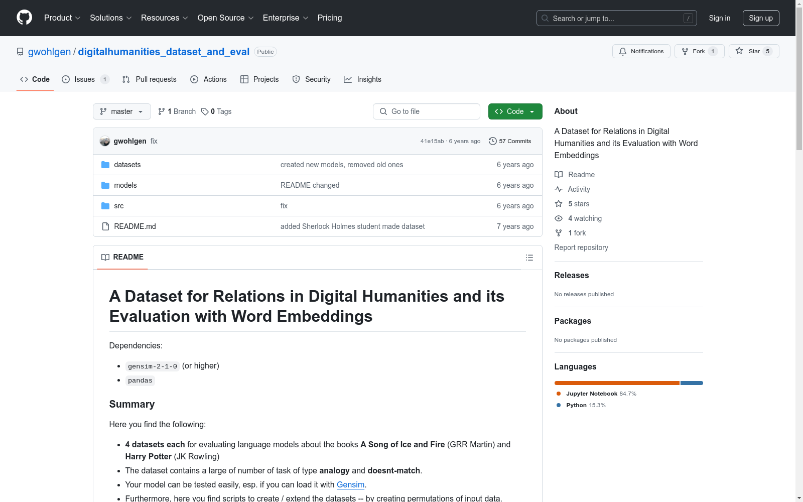Click the branch icon next to 1 Branch
Viewport: 803px width, 502px height.
[x=162, y=111]
